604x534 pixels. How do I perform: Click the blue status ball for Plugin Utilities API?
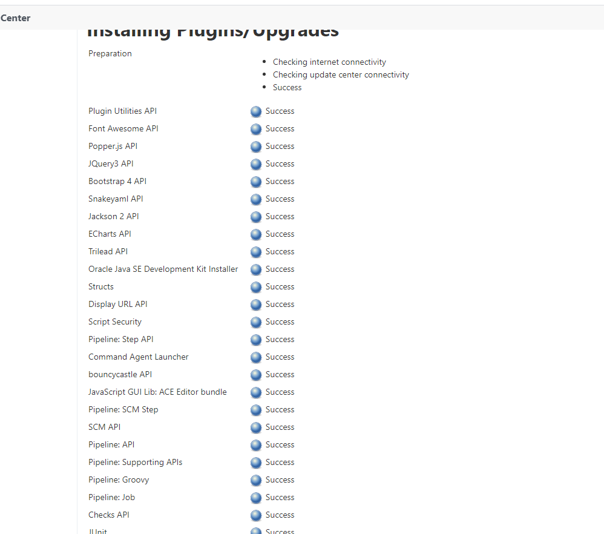tap(256, 112)
